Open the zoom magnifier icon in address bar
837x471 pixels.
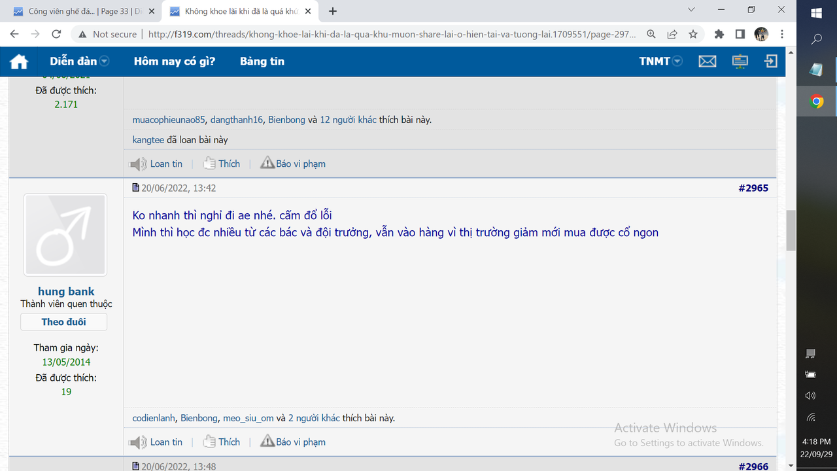[x=651, y=34]
